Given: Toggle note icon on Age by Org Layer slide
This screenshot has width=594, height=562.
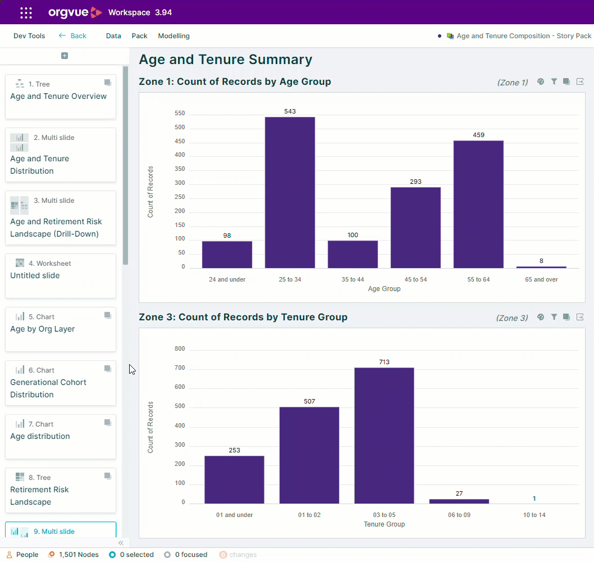Looking at the screenshot, I should [108, 315].
